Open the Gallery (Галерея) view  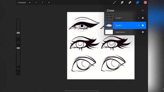[x=22, y=3]
